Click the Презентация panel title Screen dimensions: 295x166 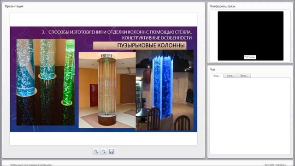[x=14, y=6]
